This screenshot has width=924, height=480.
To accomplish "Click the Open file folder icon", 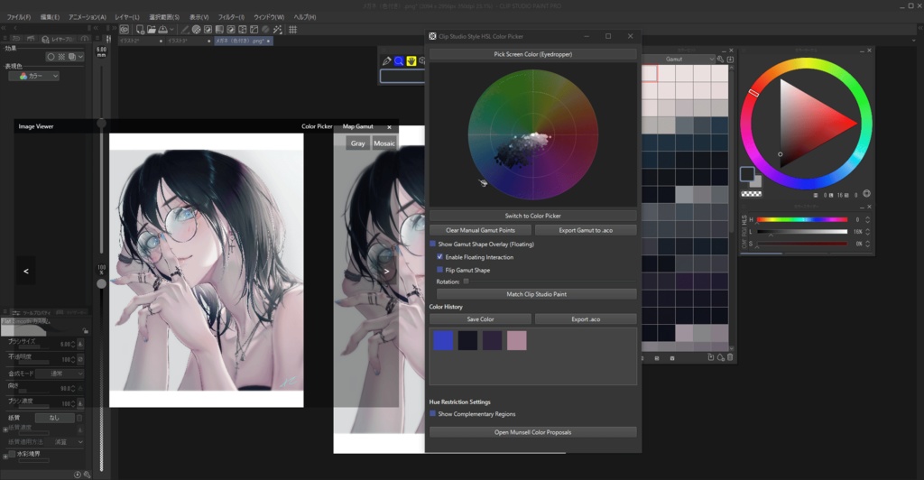I will coord(152,30).
